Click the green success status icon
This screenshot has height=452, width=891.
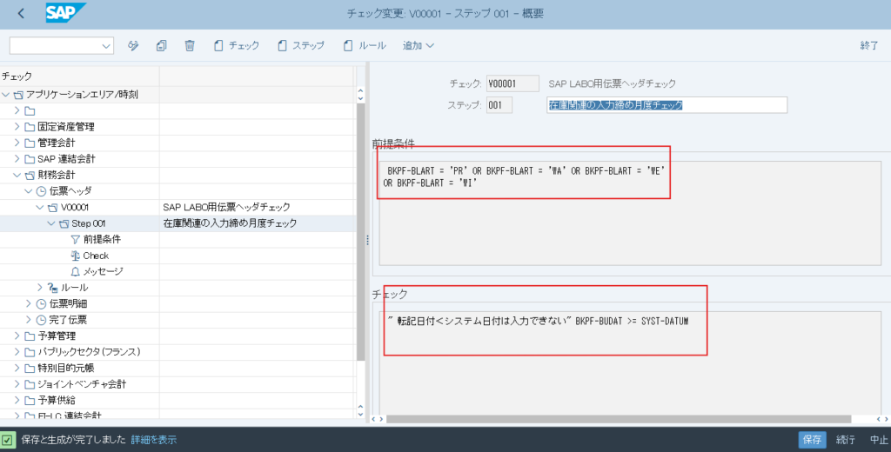[7, 440]
